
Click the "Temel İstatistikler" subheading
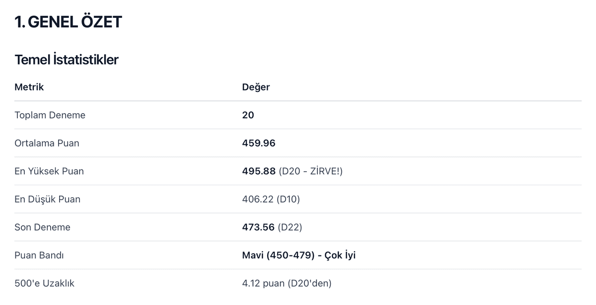(x=67, y=60)
